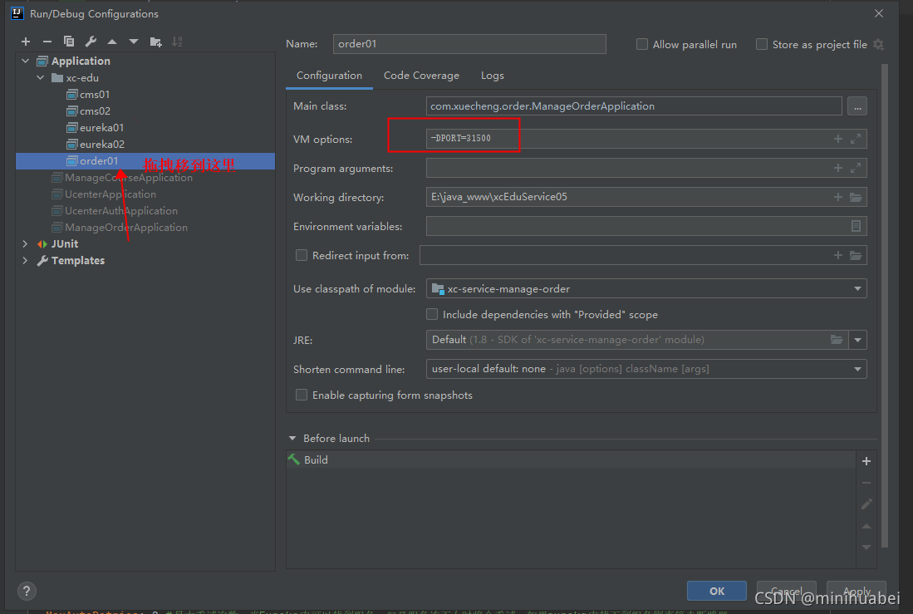Collapse the Before launch section
This screenshot has width=913, height=614.
[292, 438]
